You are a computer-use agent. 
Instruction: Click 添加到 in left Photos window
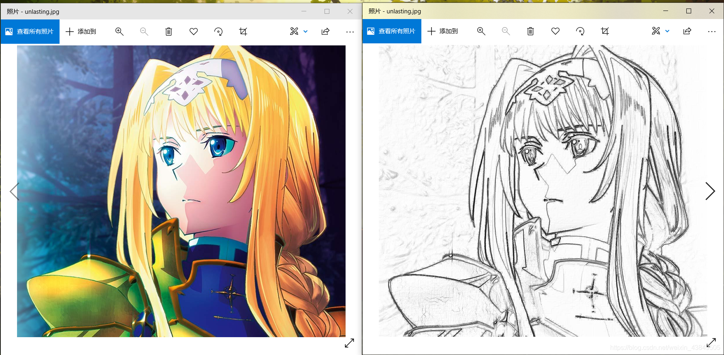(81, 32)
